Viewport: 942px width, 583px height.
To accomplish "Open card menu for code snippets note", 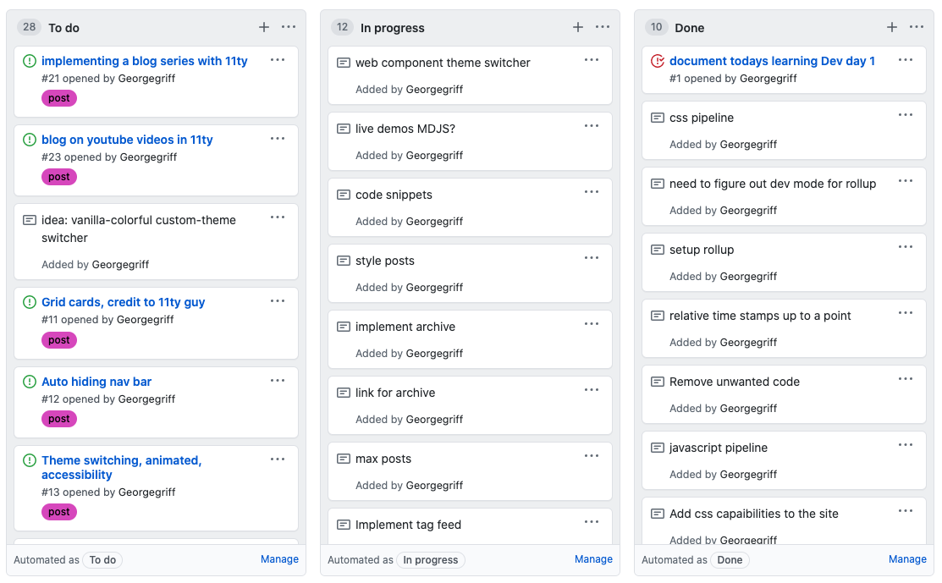I will [592, 192].
